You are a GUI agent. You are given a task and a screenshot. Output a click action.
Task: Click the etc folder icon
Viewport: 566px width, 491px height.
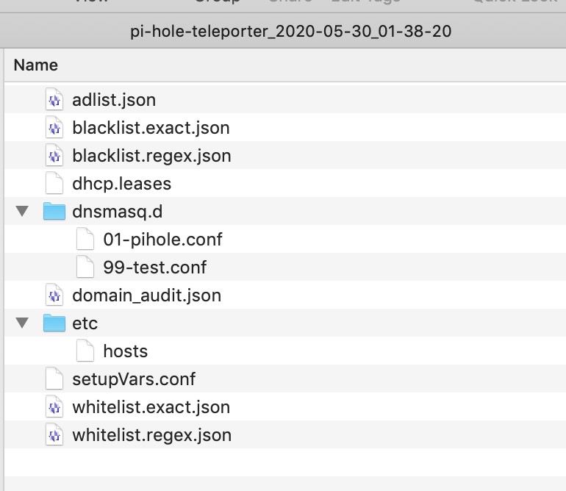[54, 323]
